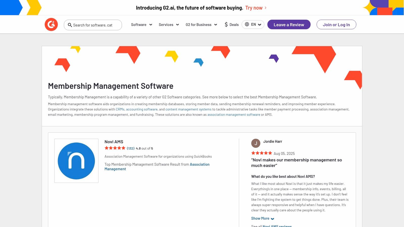This screenshot has height=227, width=404.
Task: Click the Novi AMS star rating
Action: pos(115,148)
